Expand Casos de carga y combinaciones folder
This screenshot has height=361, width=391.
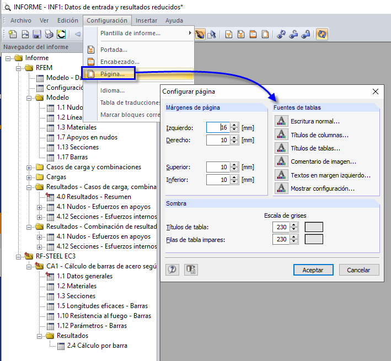tap(29, 168)
